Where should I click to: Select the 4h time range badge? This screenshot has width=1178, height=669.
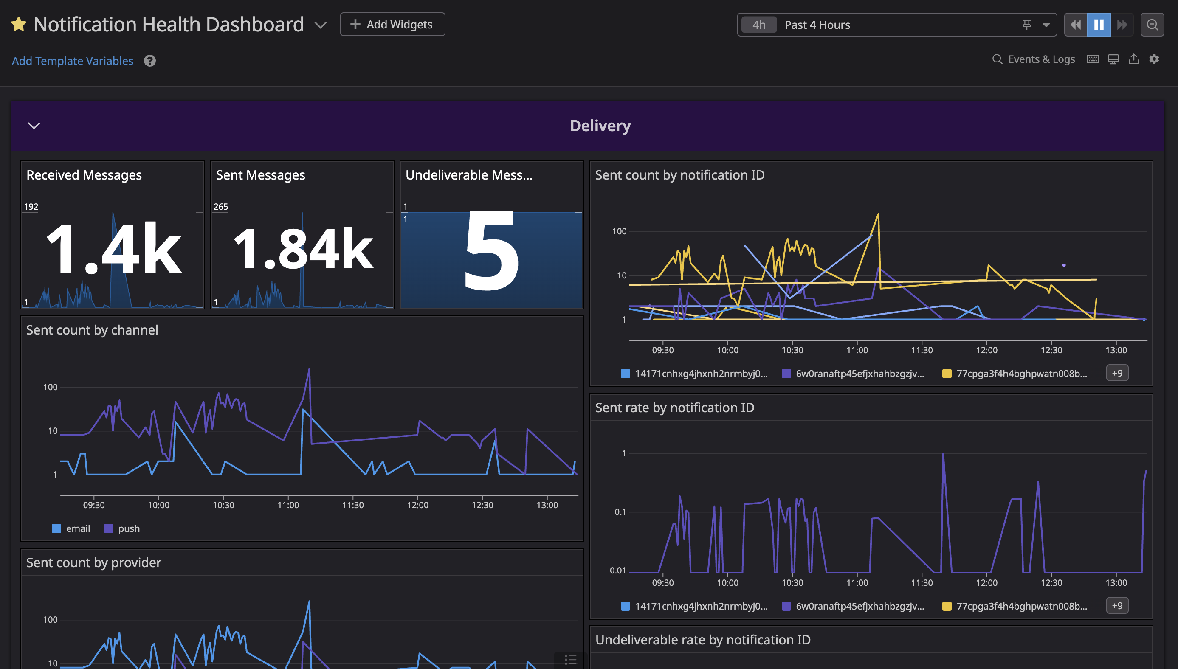(759, 25)
